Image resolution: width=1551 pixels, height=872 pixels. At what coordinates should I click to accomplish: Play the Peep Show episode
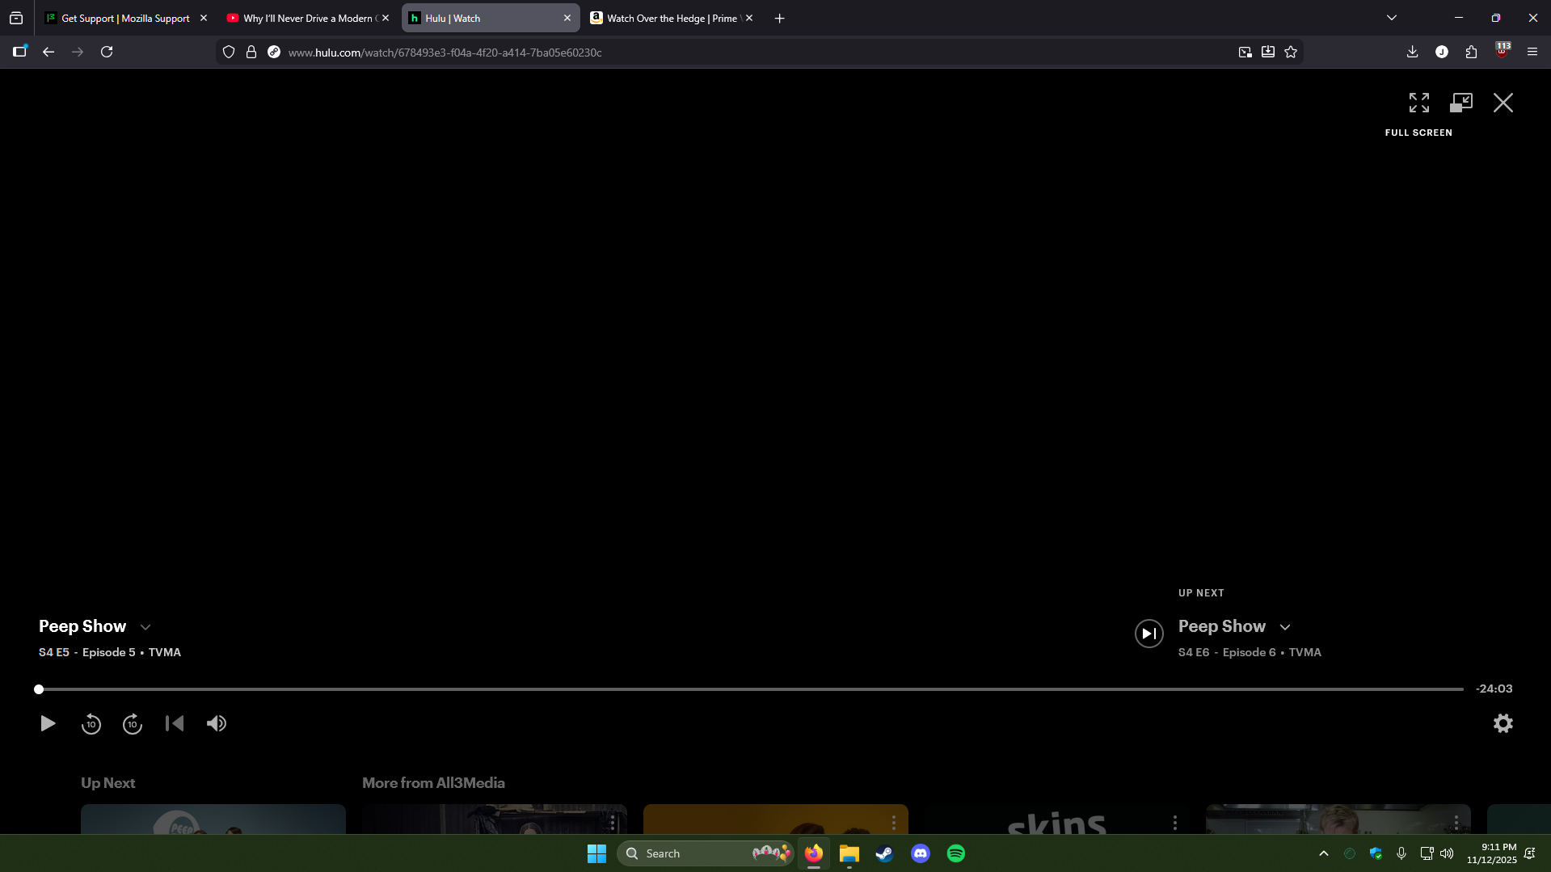[48, 723]
